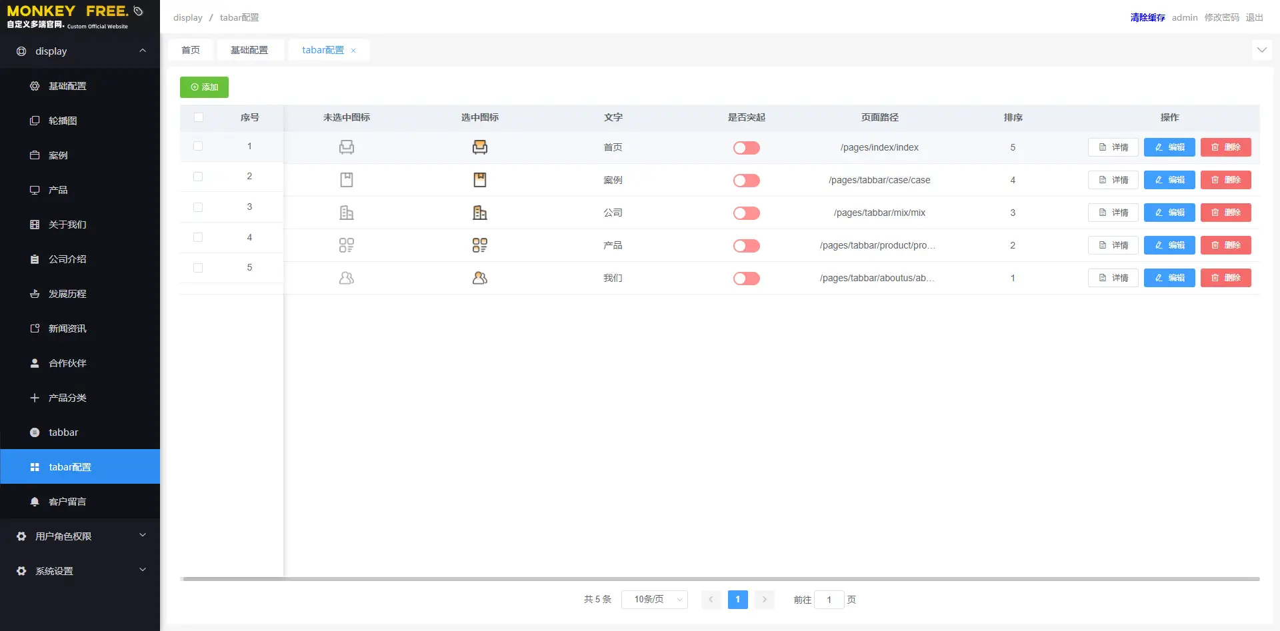The width and height of the screenshot is (1280, 631).
Task: Open the 10条/页 page size dropdown
Action: [654, 600]
